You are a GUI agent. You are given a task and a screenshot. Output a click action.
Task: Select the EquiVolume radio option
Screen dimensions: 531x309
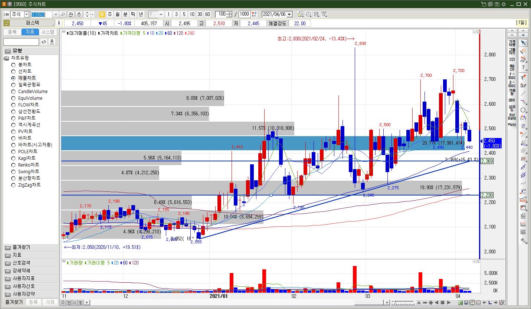click(13, 98)
